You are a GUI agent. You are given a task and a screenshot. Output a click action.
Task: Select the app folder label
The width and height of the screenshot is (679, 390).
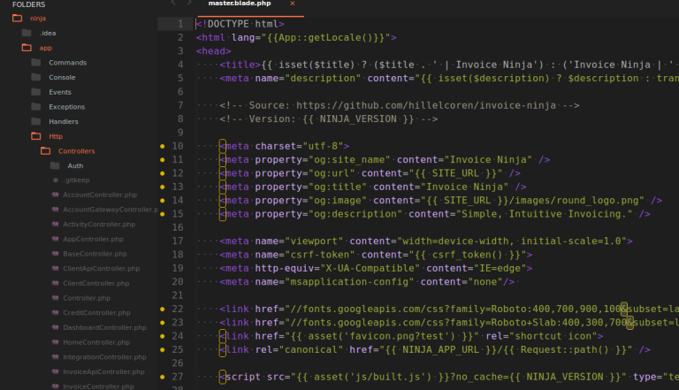coord(46,48)
